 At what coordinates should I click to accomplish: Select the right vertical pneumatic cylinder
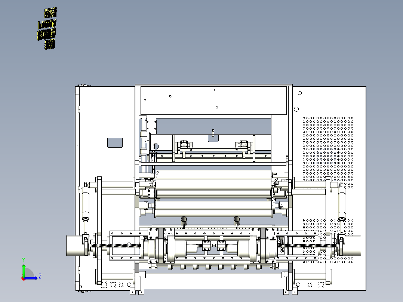[x=342, y=203]
